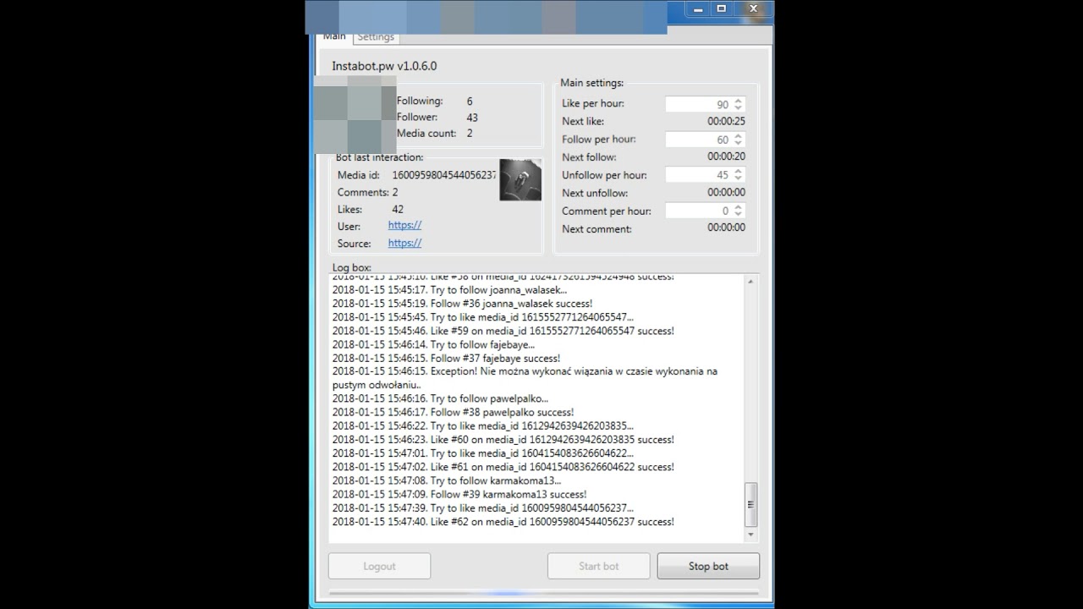Click log line Like #60 on media_id
The width and height of the screenshot is (1083, 609).
(x=503, y=440)
